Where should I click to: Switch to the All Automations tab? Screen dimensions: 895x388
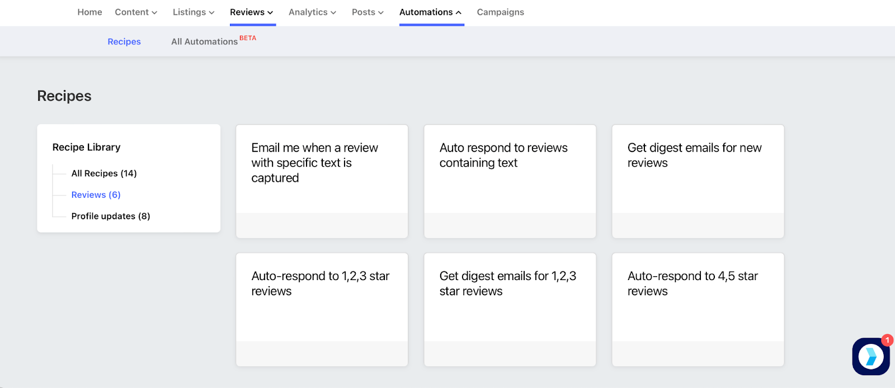[x=204, y=41]
